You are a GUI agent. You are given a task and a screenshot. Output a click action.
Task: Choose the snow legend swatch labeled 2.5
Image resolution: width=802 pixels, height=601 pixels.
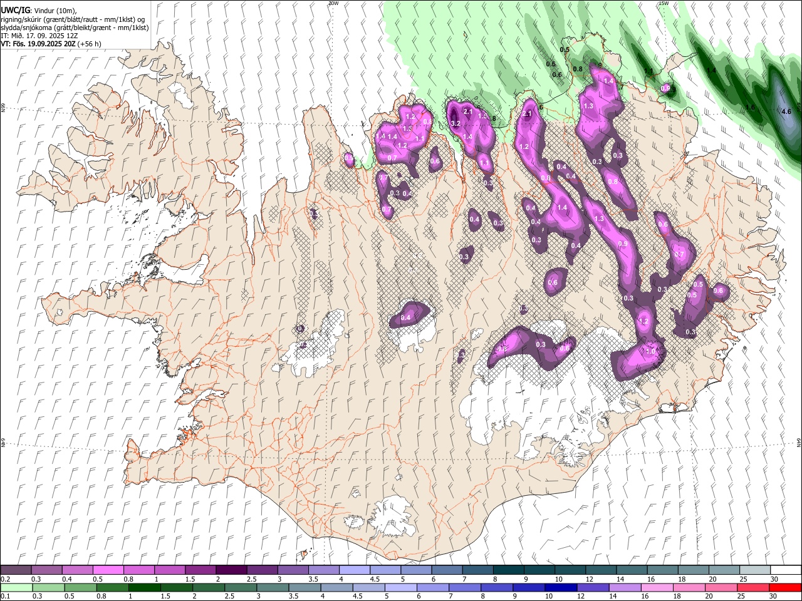pyautogui.click(x=261, y=570)
